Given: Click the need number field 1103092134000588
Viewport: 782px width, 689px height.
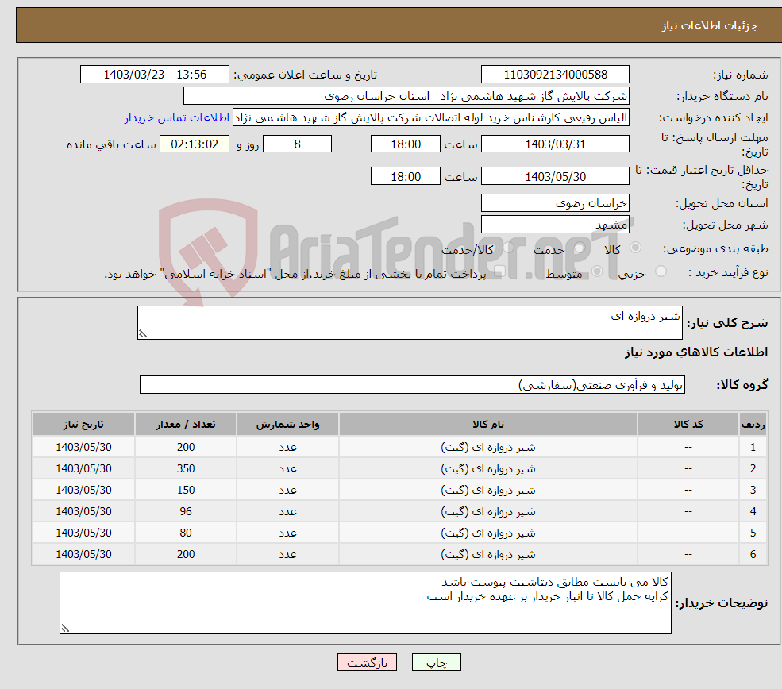Looking at the screenshot, I should pos(555,75).
